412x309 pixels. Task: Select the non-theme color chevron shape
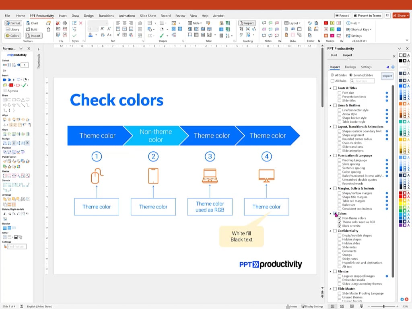(156, 136)
